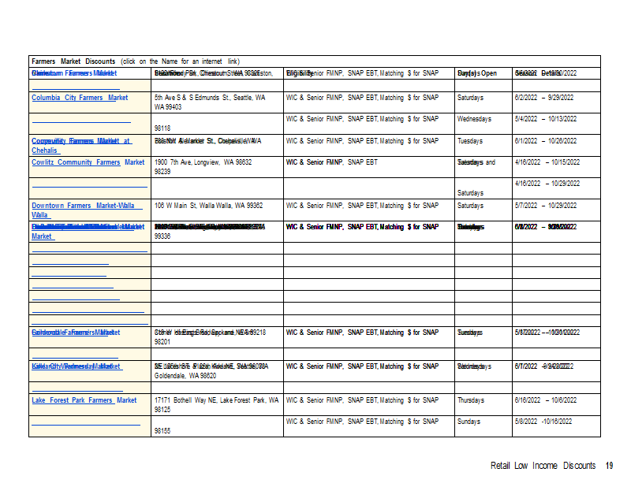Select Saturdays in the Downtown Walla Walla row
Screen dimensions: 631x487
[x=470, y=206]
